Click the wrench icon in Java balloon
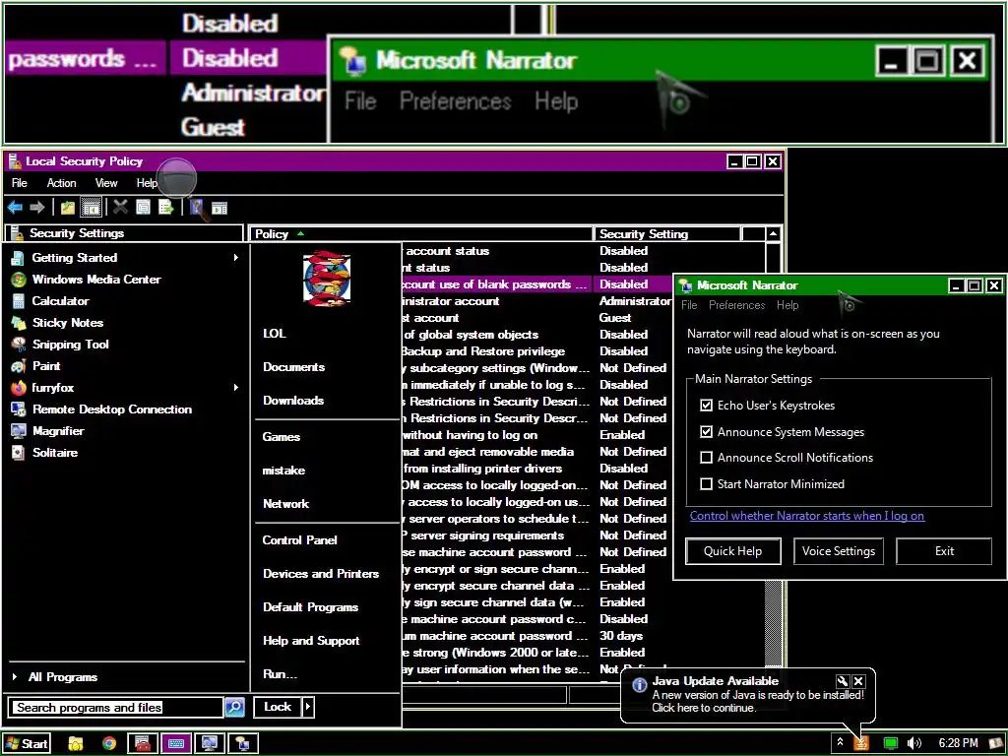Screen dimensions: 1008x756 (843, 681)
